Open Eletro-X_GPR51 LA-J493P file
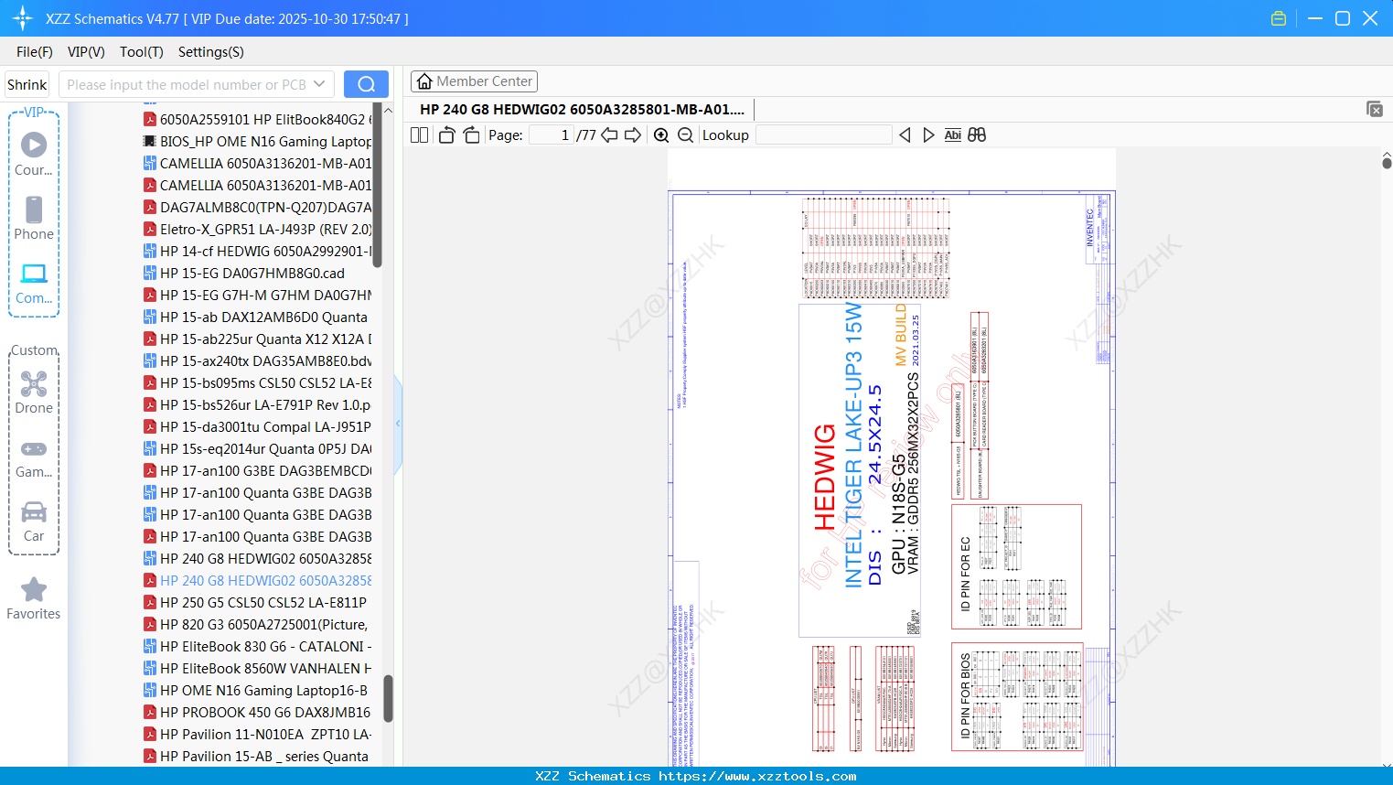The width and height of the screenshot is (1393, 785). click(x=257, y=229)
